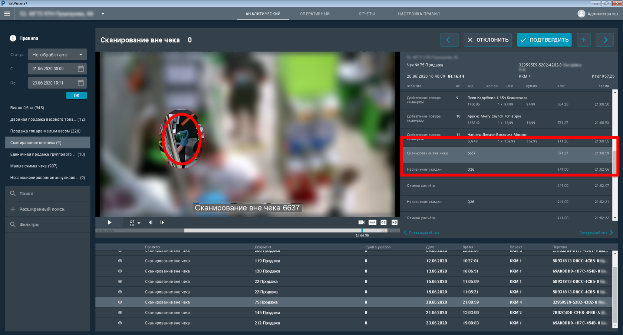
Task: Select rule 'Несанкционированное аннулиров...'
Action: click(47, 178)
